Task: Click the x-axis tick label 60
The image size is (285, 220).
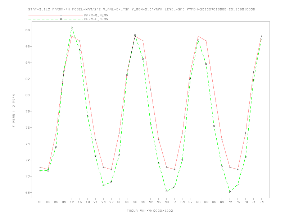Action: click(x=198, y=202)
